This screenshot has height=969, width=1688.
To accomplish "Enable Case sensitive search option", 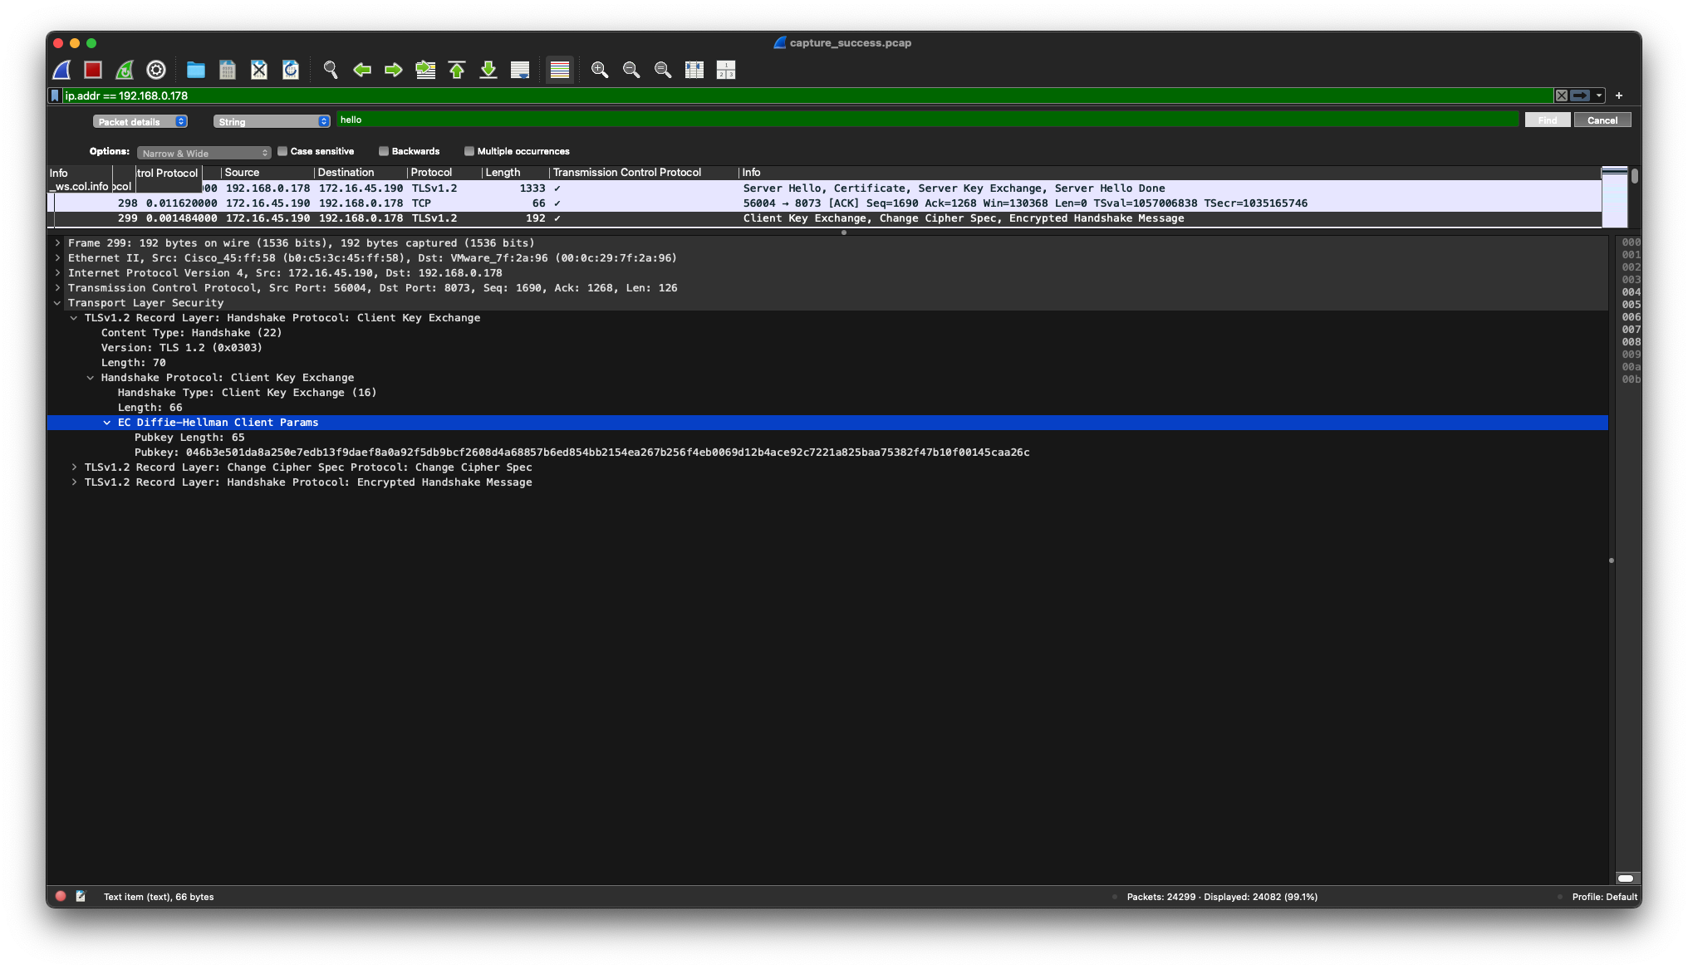I will pos(282,151).
